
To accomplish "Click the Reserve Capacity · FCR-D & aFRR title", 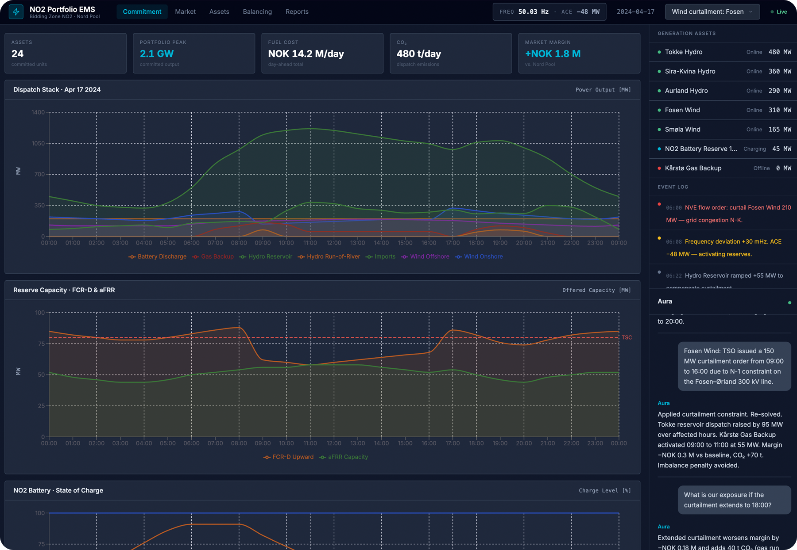I will (64, 290).
